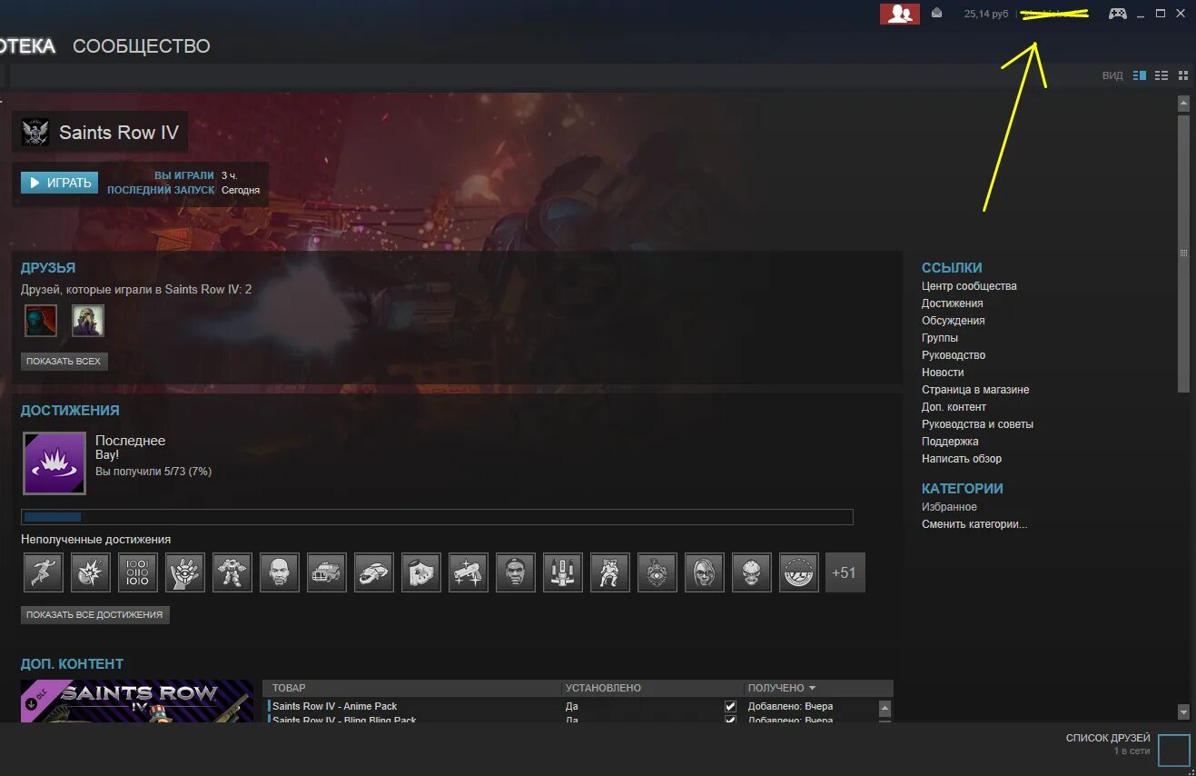Screen dimensions: 1196x776
Task: Select the eye gear achievement icon
Action: point(657,572)
